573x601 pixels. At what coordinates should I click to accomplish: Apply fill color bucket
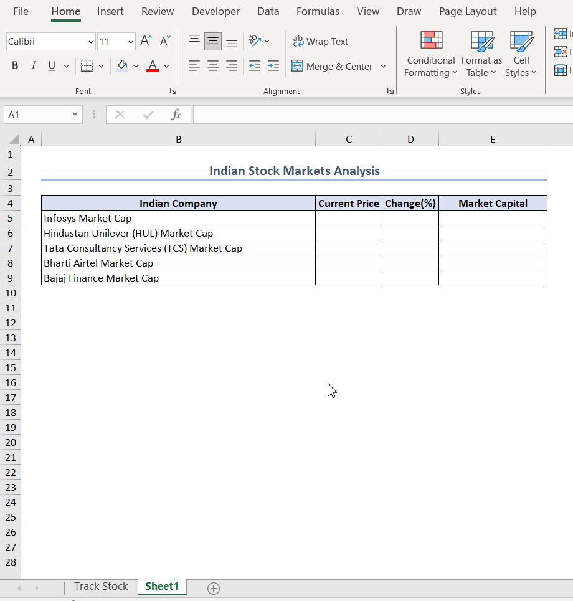click(x=122, y=66)
